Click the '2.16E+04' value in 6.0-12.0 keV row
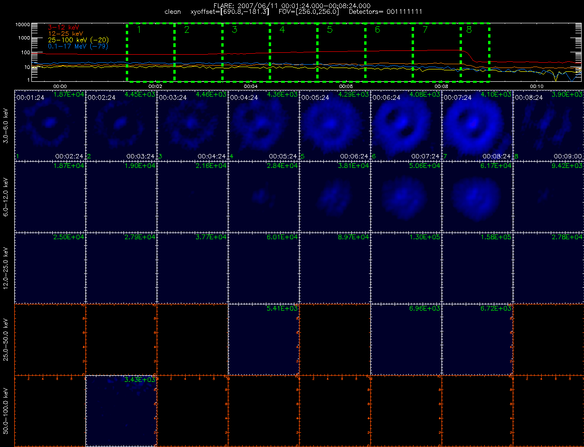The image size is (584, 447). (x=212, y=165)
